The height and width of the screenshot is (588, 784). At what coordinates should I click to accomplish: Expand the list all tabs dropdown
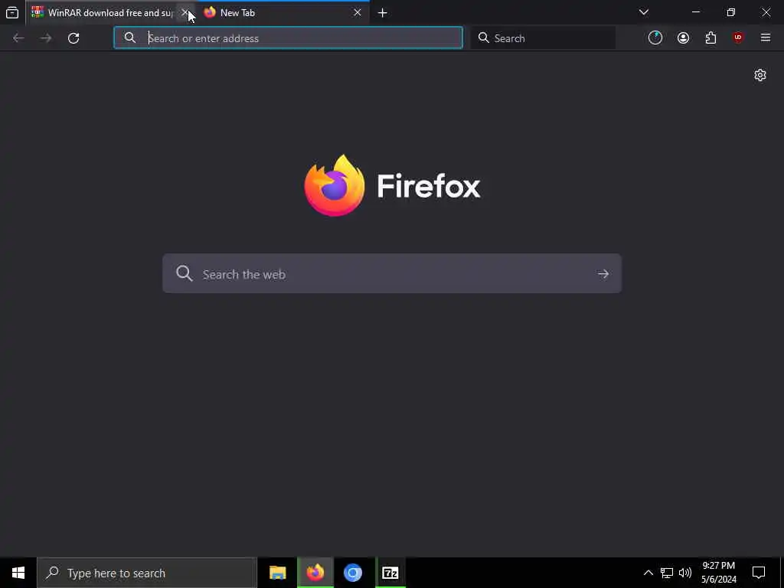pyautogui.click(x=643, y=12)
